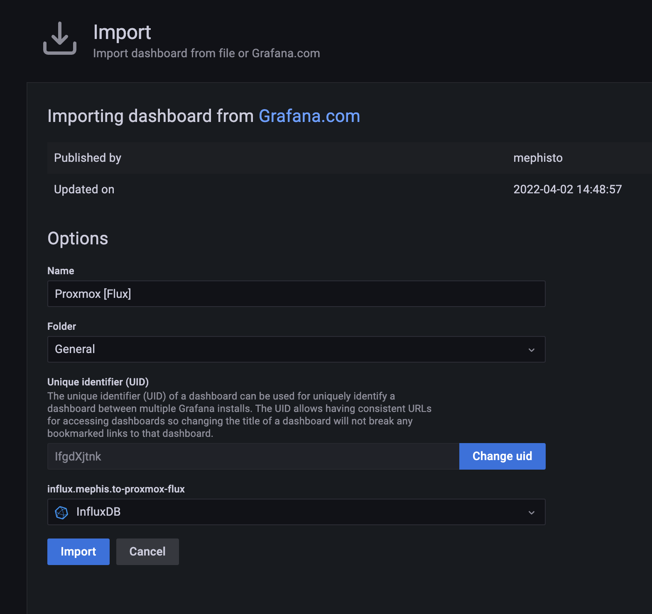Click the UID description paragraph text
Screen dimensions: 652x614
(x=239, y=415)
